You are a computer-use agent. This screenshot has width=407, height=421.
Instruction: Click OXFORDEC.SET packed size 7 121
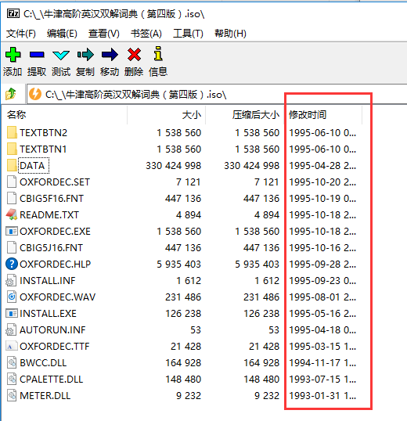tap(267, 182)
